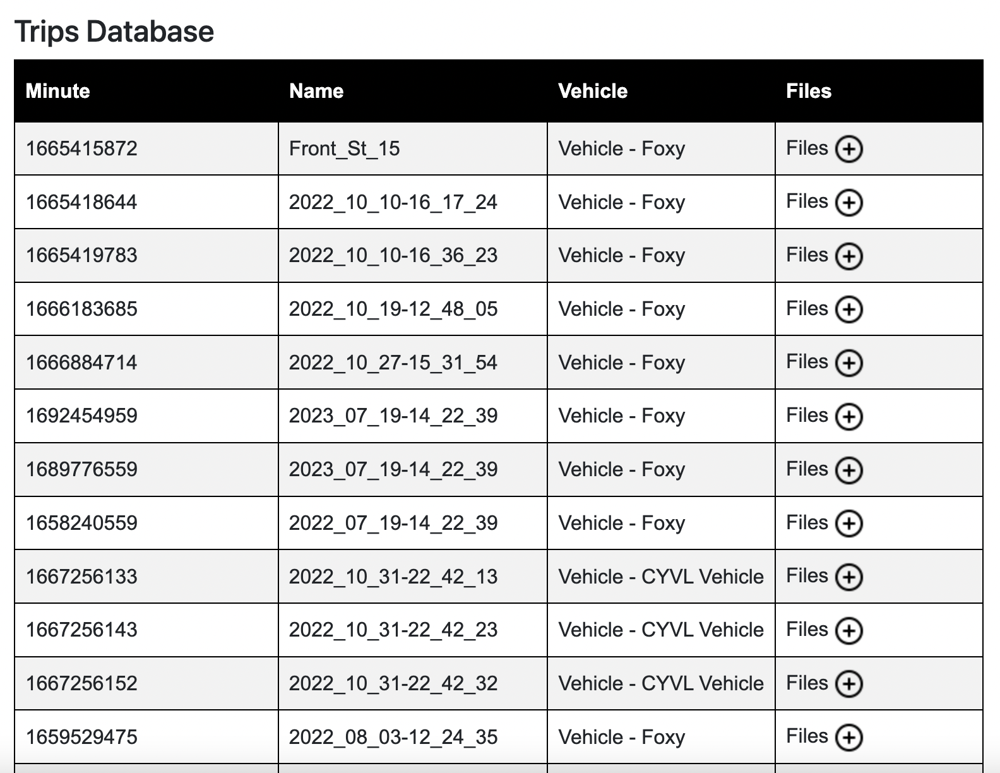
Task: Show files for trip 2022_10_27-15_31_54
Action: click(848, 363)
